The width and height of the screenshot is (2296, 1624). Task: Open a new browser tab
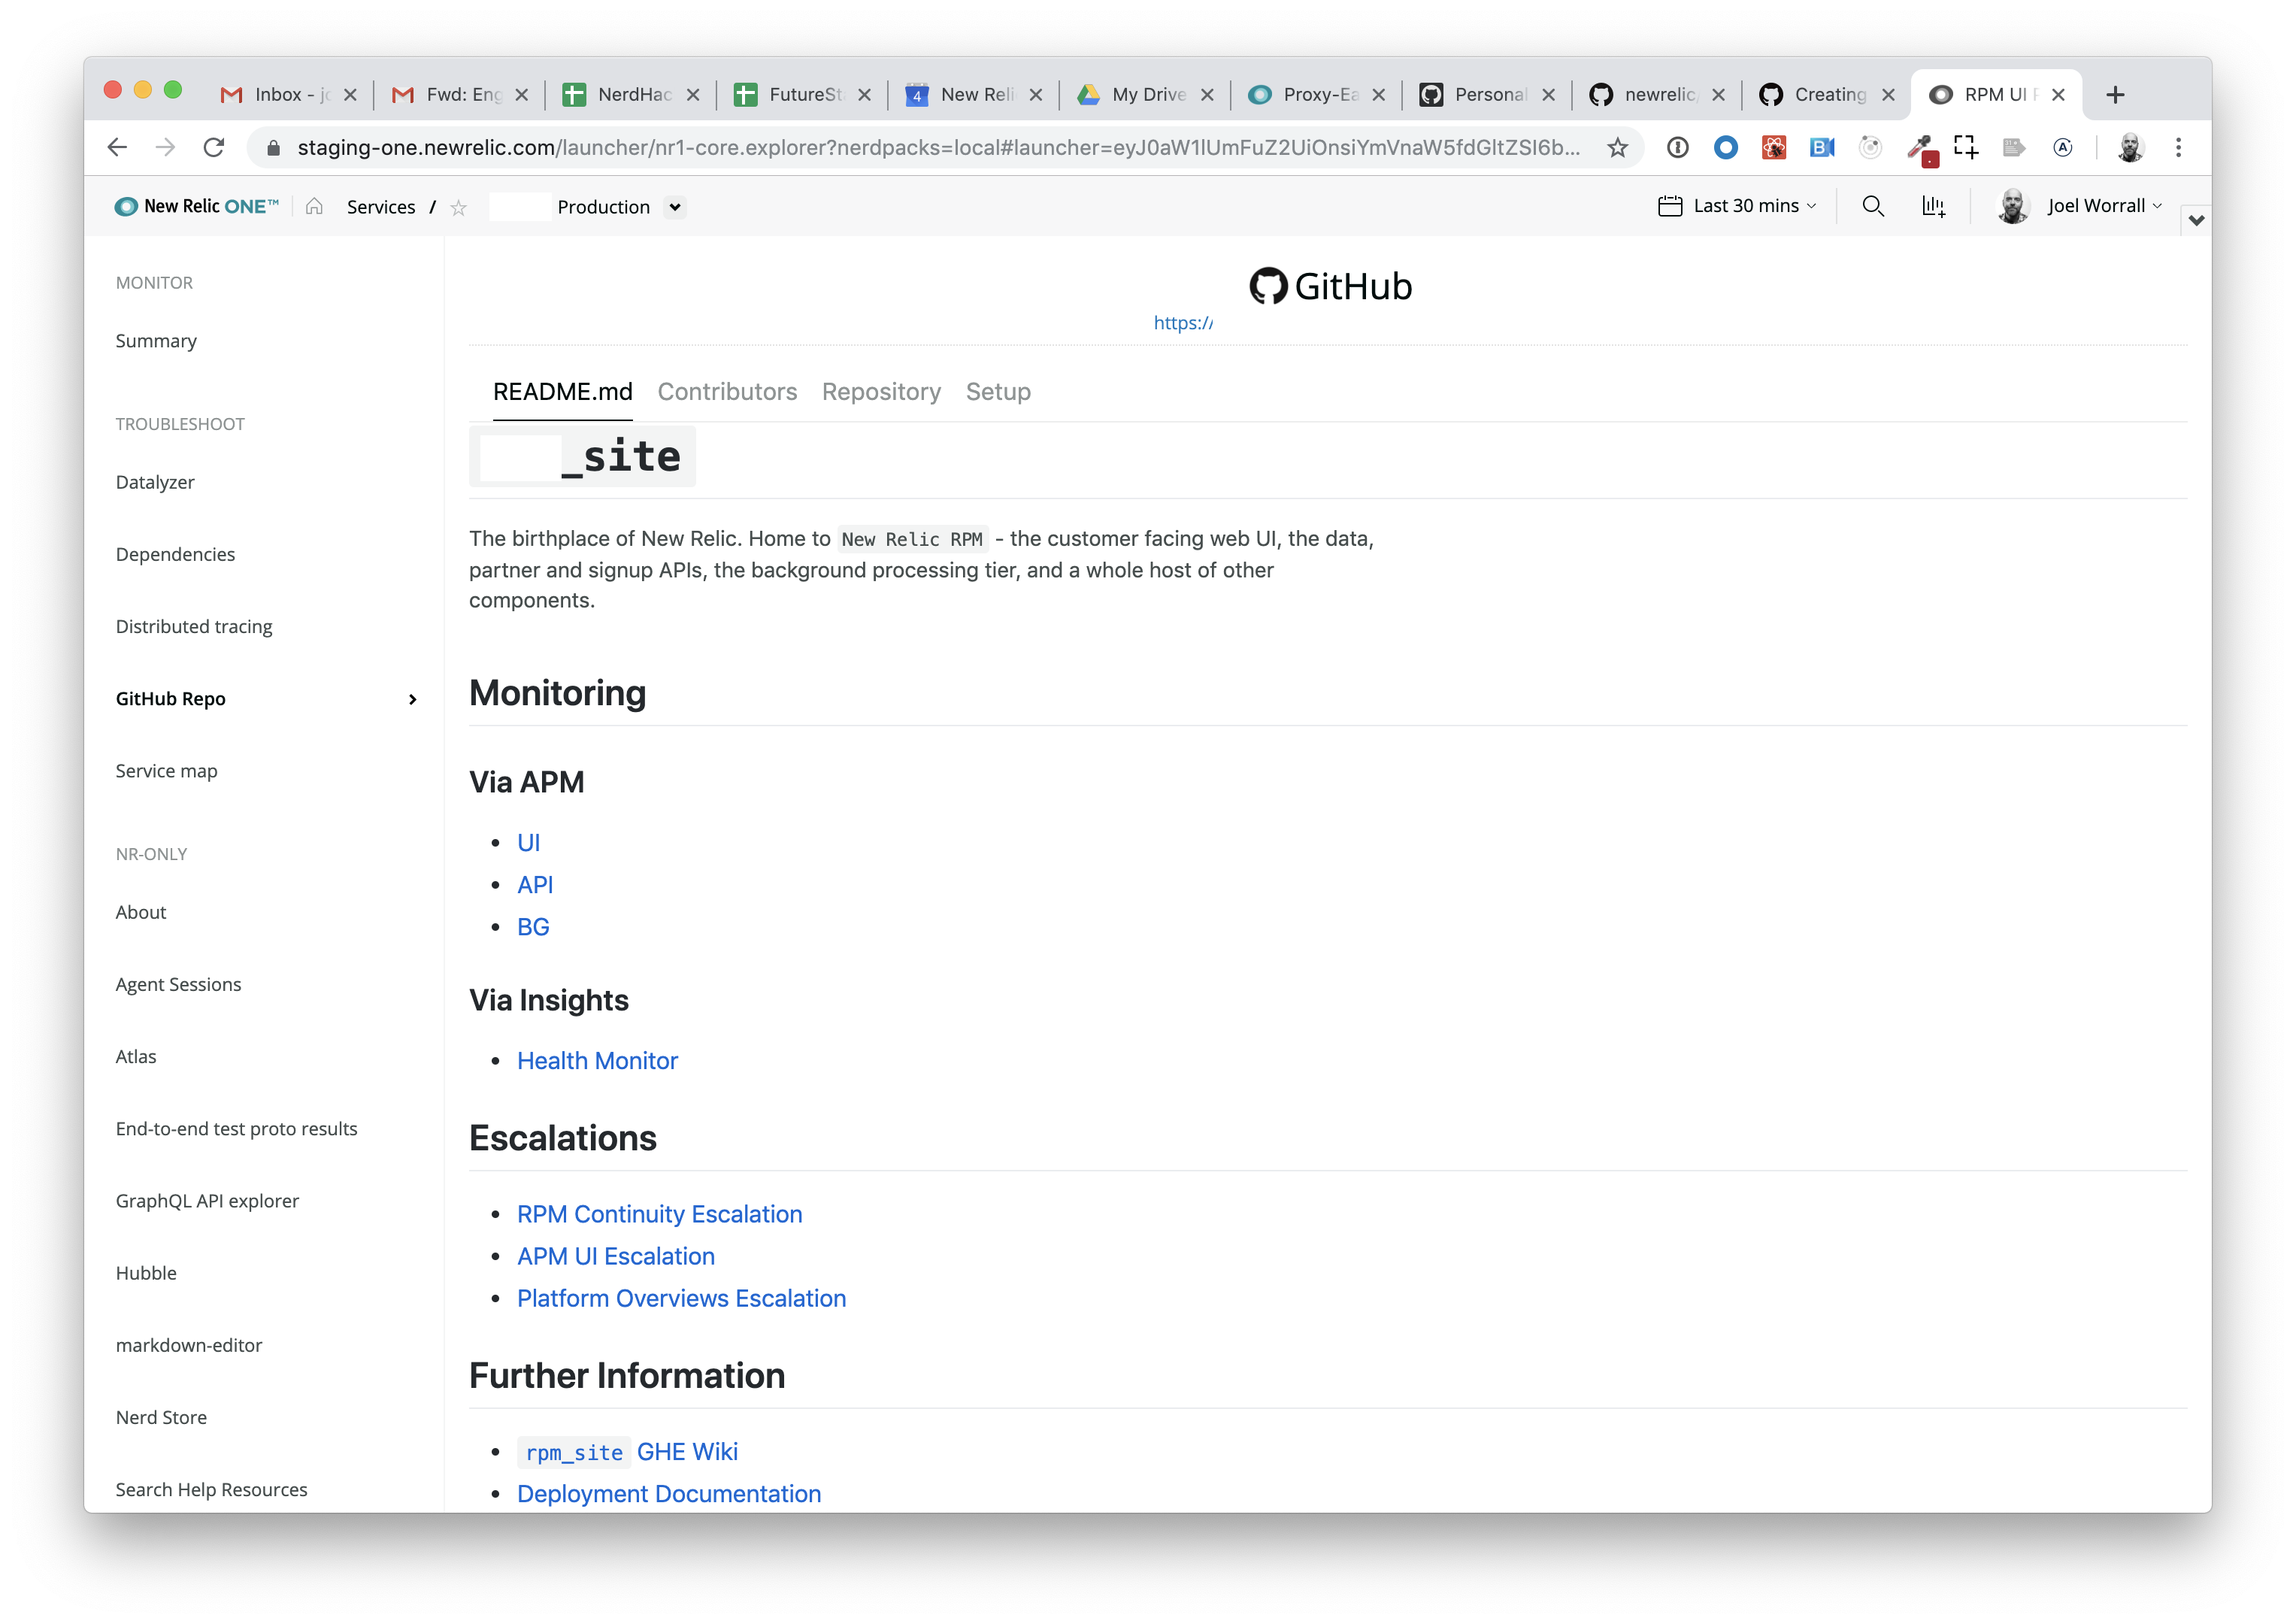pyautogui.click(x=2115, y=95)
